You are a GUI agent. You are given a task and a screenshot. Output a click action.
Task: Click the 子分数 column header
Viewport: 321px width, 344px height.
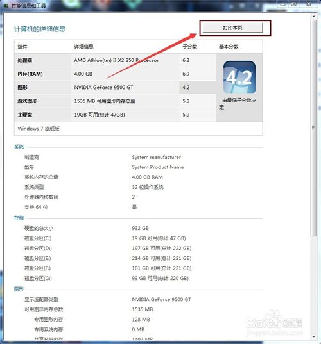click(190, 47)
